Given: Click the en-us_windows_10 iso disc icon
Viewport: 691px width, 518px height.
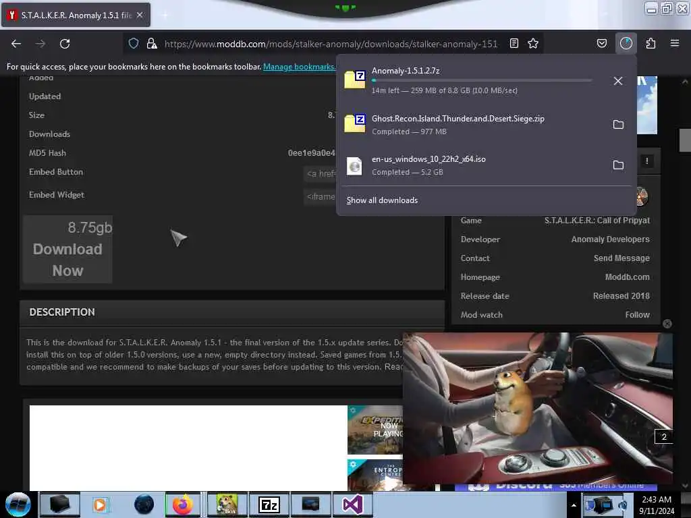Looking at the screenshot, I should tap(354, 166).
